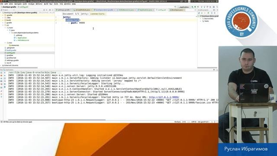Hide the Gradle projects panel

click(217, 10)
